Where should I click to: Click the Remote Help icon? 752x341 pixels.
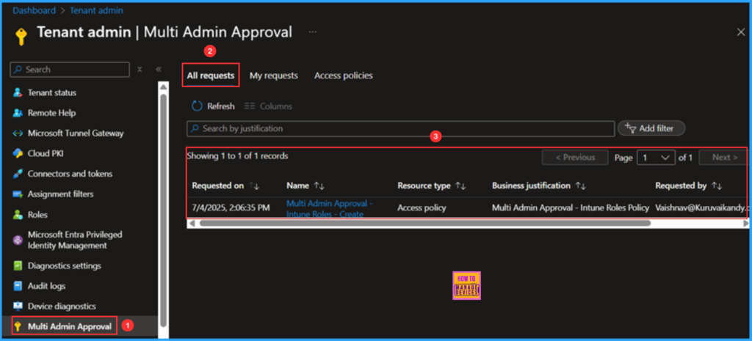(x=18, y=113)
